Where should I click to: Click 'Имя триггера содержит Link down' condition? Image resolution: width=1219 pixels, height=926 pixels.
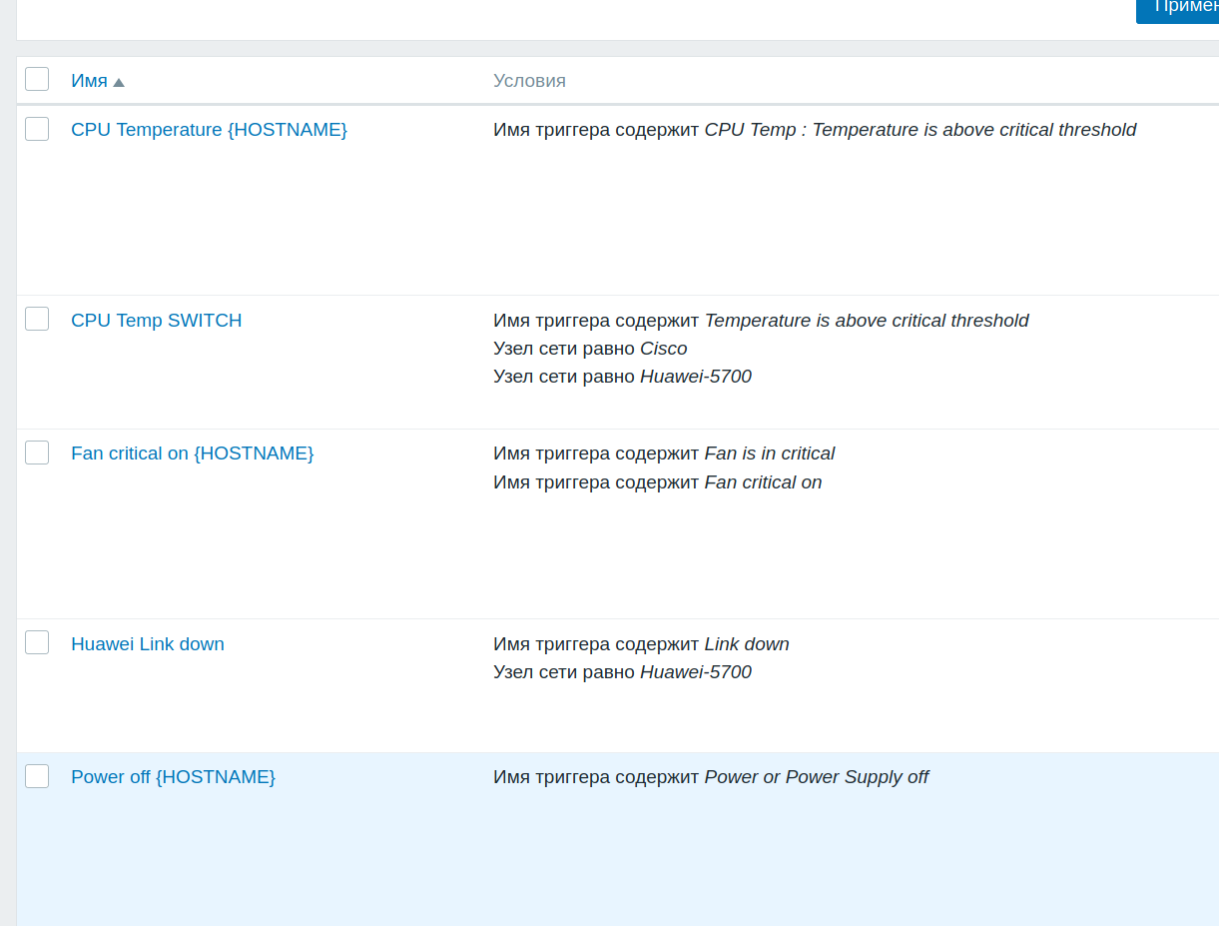point(641,644)
